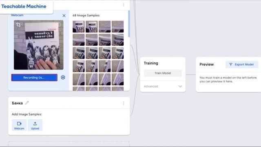Click the Export Model button
The image size is (261, 147).
point(242,65)
